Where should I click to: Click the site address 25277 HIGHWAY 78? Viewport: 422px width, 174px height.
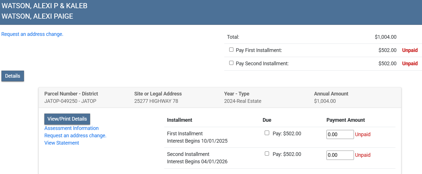click(156, 101)
